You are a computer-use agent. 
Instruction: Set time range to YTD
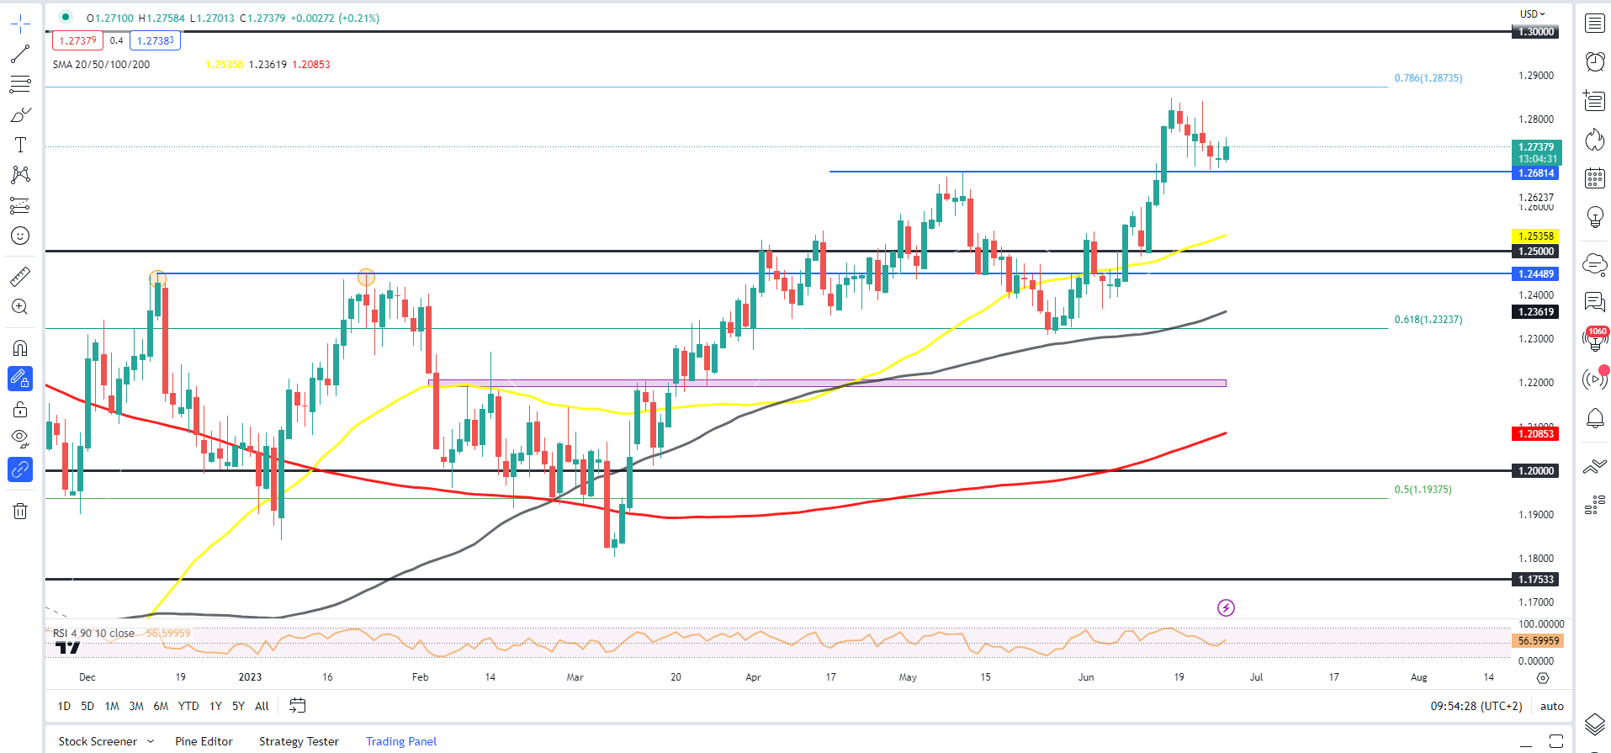click(x=188, y=706)
